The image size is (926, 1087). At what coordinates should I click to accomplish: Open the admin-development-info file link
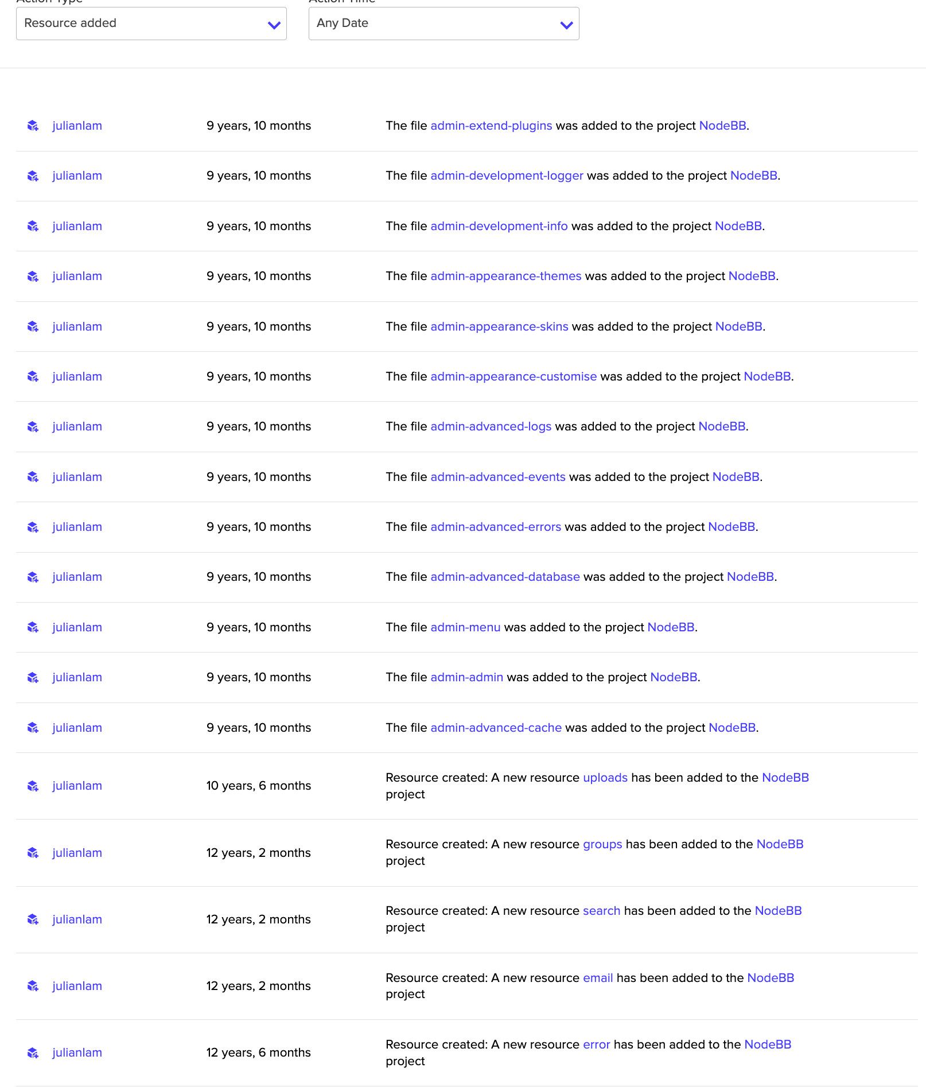(499, 226)
